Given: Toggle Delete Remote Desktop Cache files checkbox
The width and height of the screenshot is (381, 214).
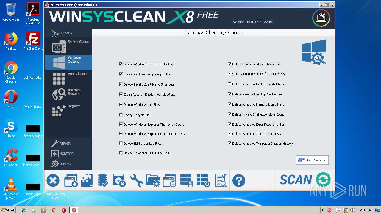Looking at the screenshot, I should [x=229, y=94].
